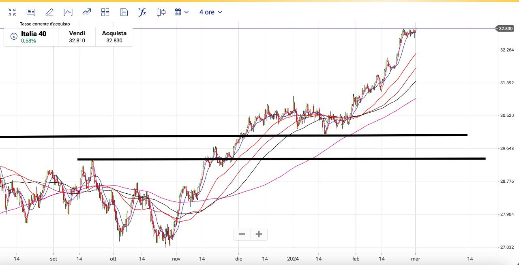Open the trend lines comparison icon

[87, 12]
